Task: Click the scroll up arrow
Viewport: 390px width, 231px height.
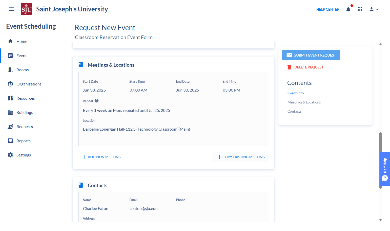Action: [x=380, y=44]
